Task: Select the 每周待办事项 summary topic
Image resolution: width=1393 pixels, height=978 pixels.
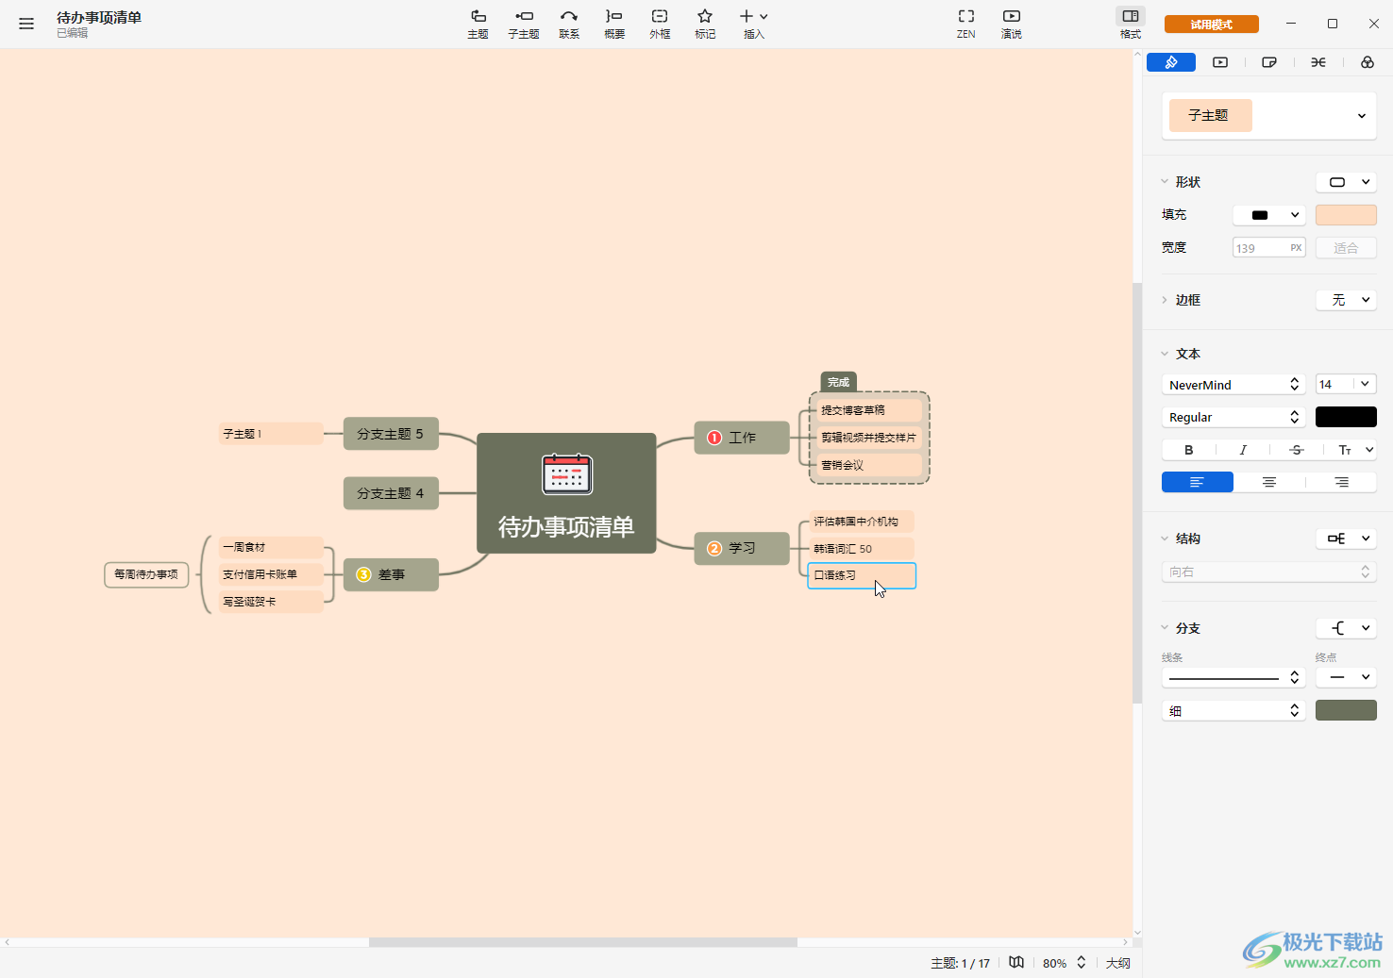Action: [146, 574]
